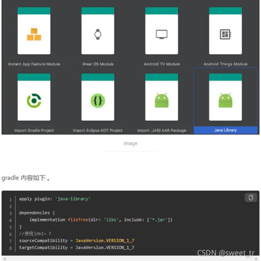Click the 'gradle 内容如下' paragraph
This screenshot has width=261, height=261.
coord(26,178)
